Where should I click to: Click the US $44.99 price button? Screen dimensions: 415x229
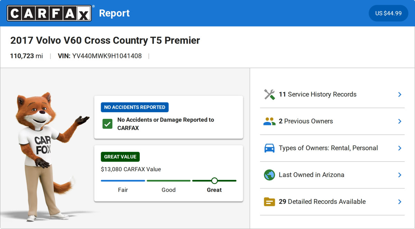pyautogui.click(x=388, y=13)
